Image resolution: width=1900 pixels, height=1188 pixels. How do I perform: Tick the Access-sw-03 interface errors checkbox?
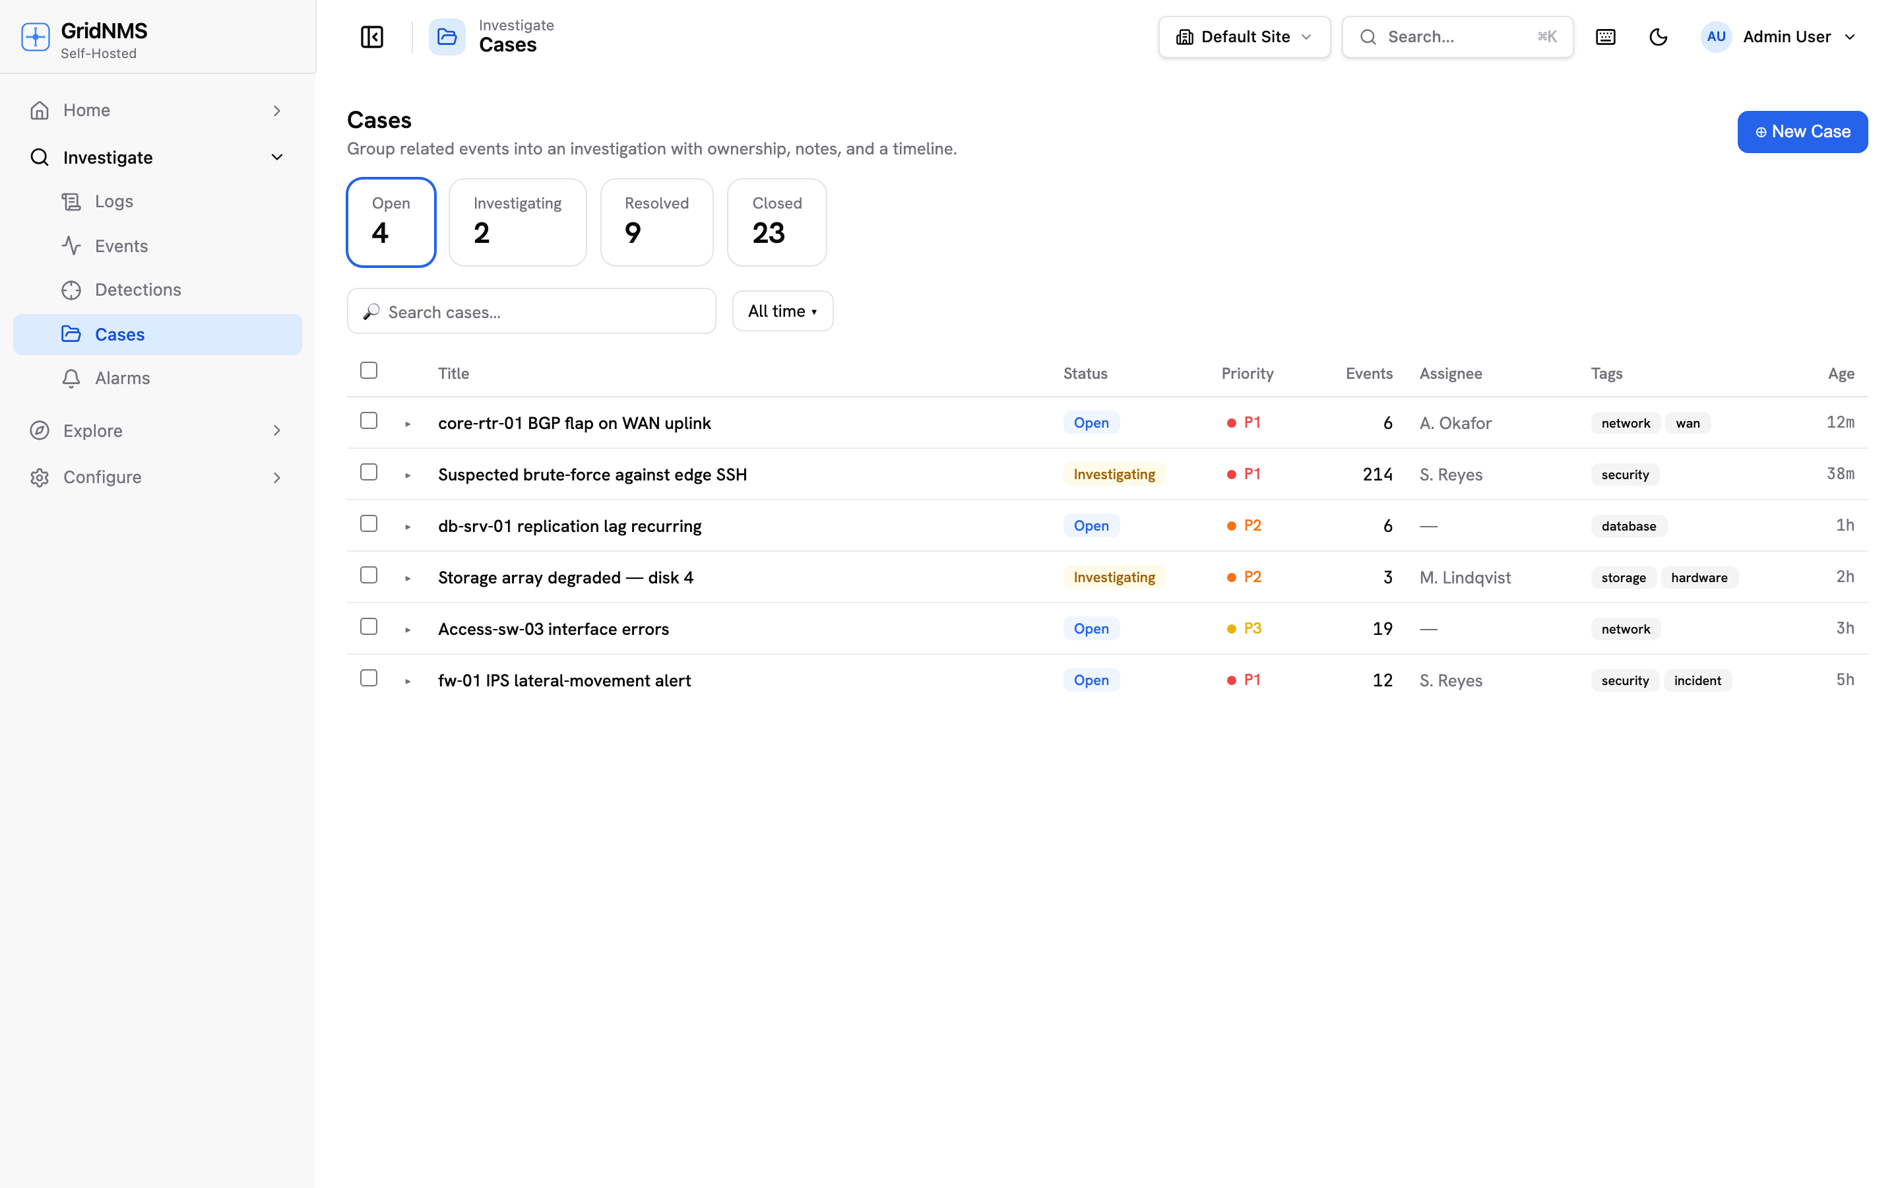[x=368, y=626]
